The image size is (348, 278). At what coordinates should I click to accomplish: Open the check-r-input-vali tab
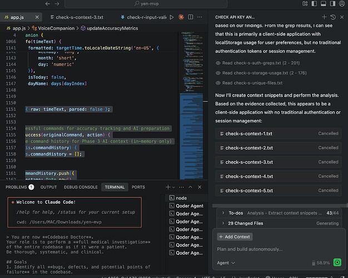144,17
